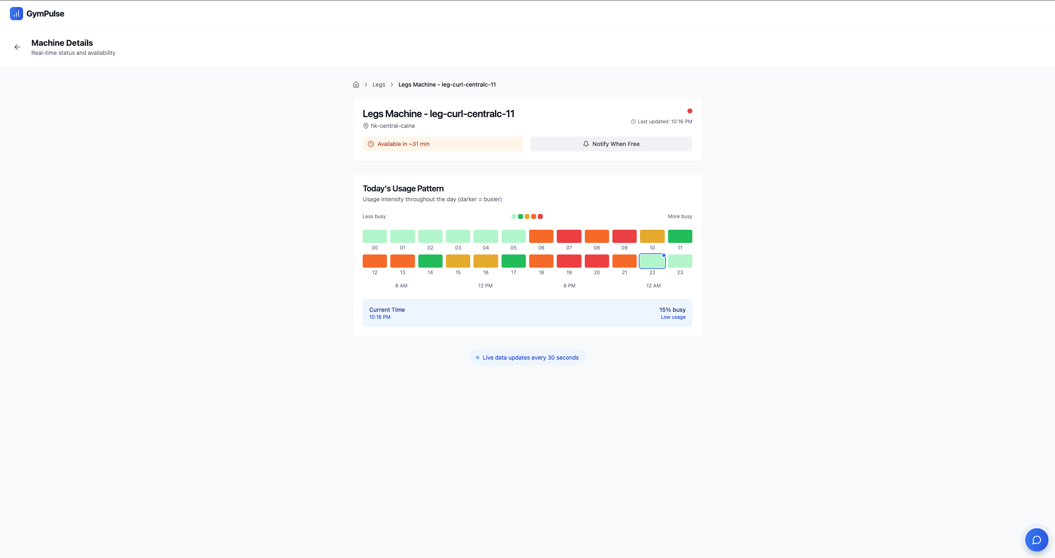Screen dimensions: 1055x558
Task: Click the hour 00 light green block
Action: pyautogui.click(x=375, y=236)
